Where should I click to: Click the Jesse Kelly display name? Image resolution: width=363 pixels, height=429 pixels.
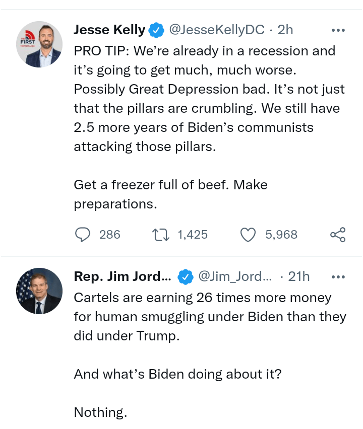tap(109, 30)
